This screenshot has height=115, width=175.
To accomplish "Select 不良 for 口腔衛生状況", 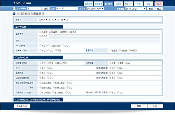I will (x=48, y=63).
